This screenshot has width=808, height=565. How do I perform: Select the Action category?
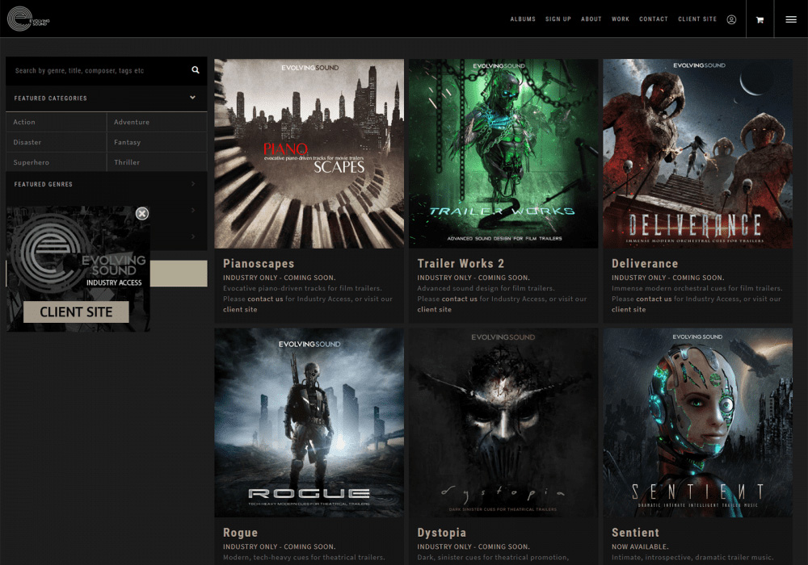pyautogui.click(x=57, y=122)
